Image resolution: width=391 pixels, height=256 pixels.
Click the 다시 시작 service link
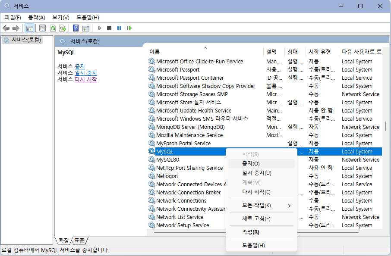click(86, 79)
